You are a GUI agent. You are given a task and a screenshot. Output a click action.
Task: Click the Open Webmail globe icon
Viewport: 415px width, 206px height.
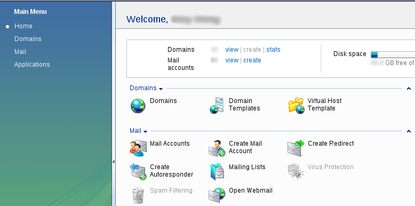click(x=217, y=195)
